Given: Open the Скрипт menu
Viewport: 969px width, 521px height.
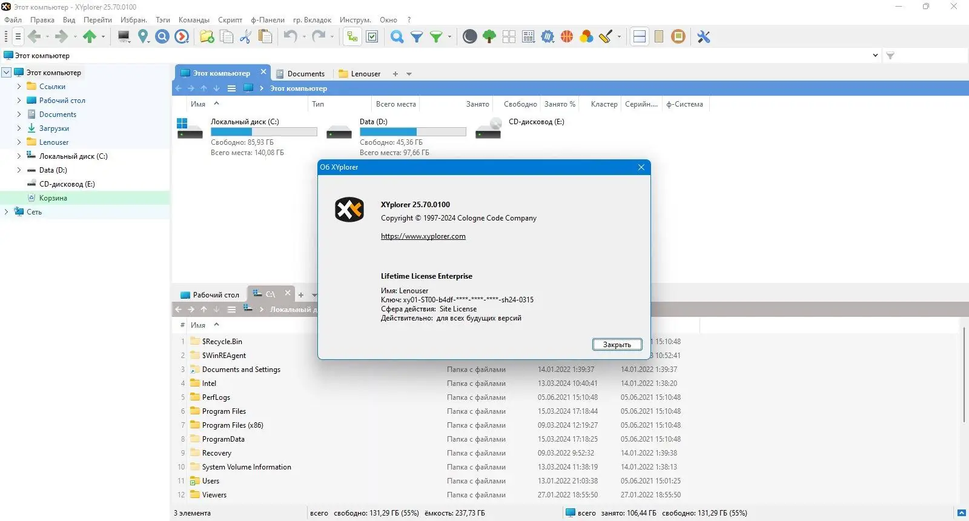Looking at the screenshot, I should pyautogui.click(x=230, y=20).
